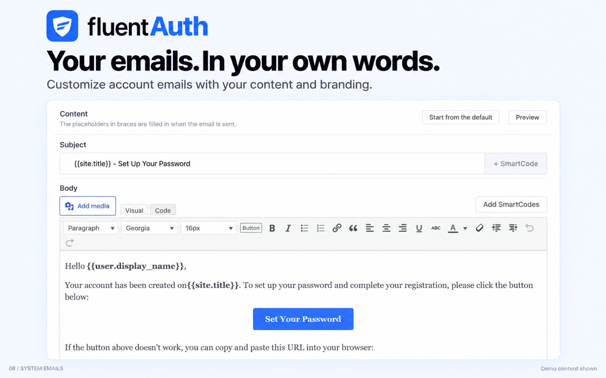Click the 'If the button above doesn't work' line
The width and height of the screenshot is (606, 378).
219,347
